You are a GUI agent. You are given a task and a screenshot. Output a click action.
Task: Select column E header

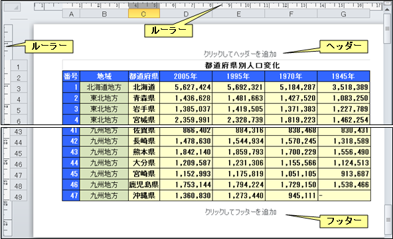point(238,14)
